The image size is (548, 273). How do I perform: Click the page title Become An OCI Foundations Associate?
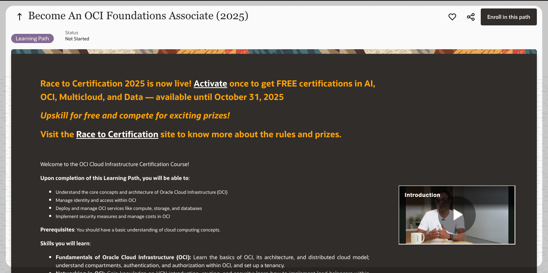pos(138,16)
